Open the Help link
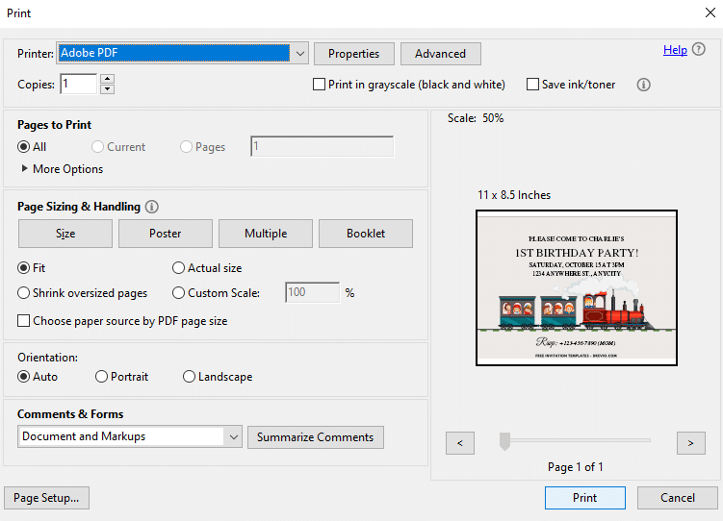This screenshot has height=521, width=723. tap(675, 50)
